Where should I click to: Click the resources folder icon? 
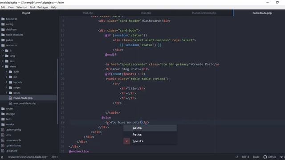(3, 45)
